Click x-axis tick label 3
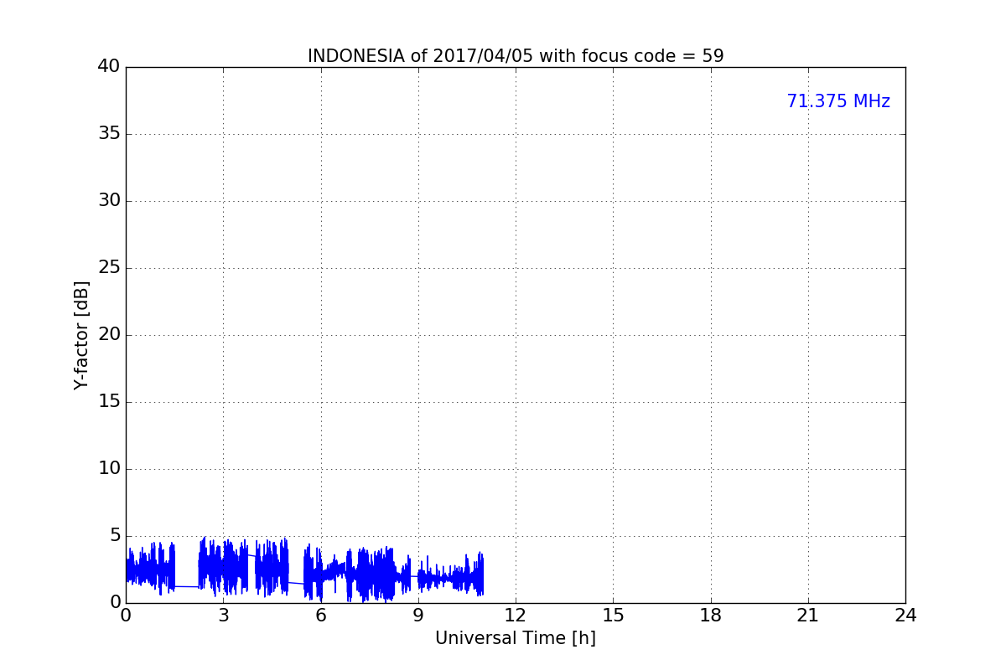Image resolution: width=1006 pixels, height=670 pixels. pyautogui.click(x=223, y=616)
